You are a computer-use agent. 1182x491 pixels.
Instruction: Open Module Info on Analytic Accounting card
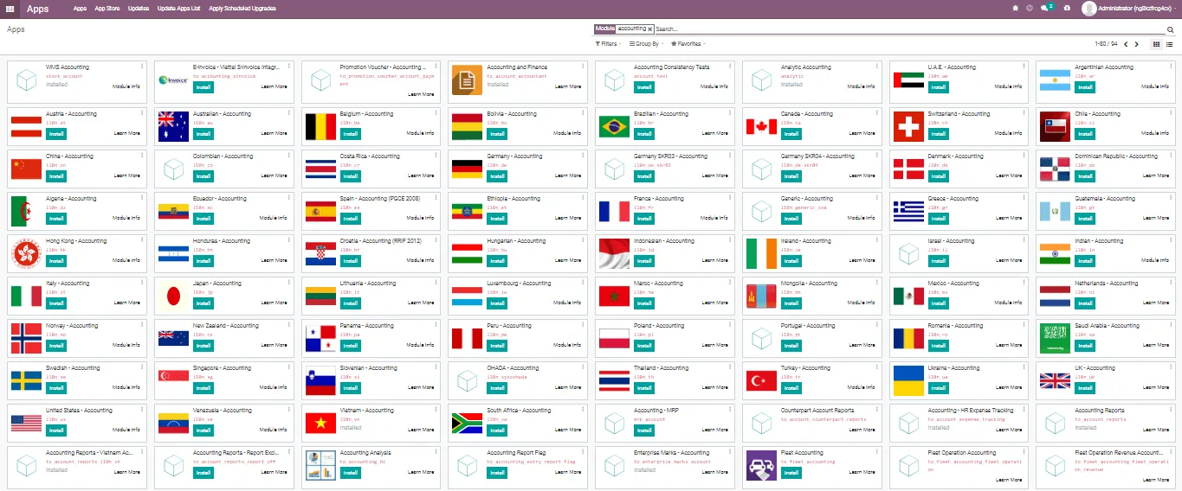[862, 86]
